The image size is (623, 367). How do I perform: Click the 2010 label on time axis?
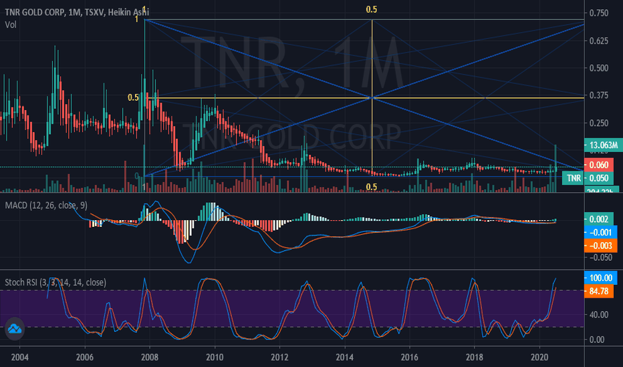215,357
